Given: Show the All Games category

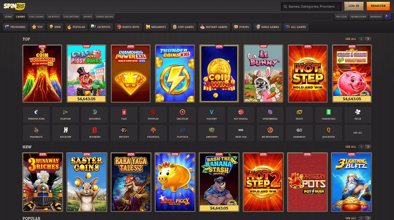Looking at the screenshot, I should point(296,27).
